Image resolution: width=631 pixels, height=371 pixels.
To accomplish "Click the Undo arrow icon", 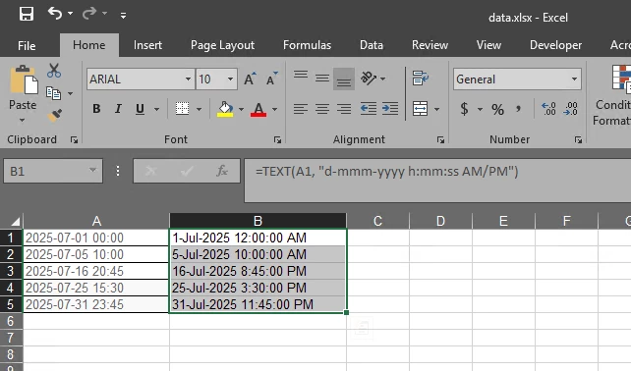I will [x=55, y=14].
